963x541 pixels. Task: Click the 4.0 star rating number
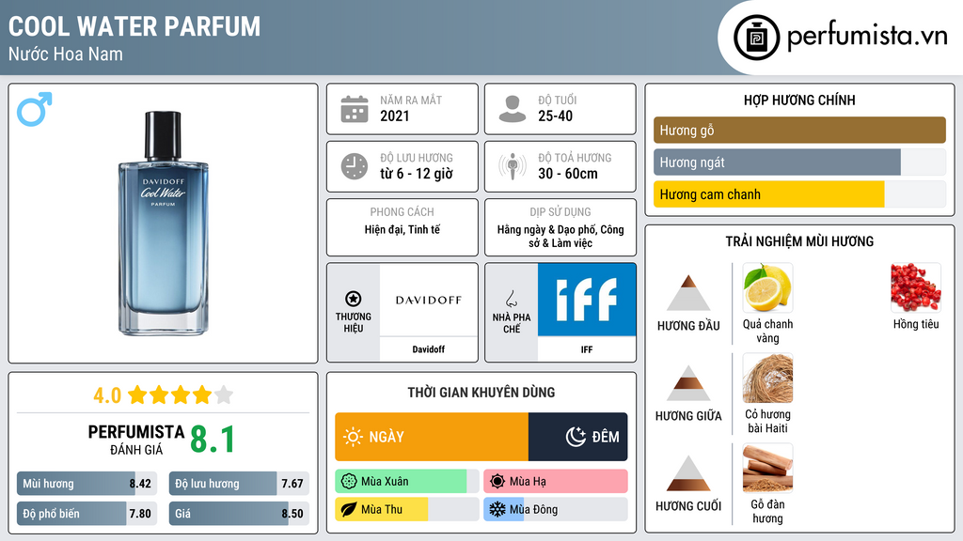(107, 395)
